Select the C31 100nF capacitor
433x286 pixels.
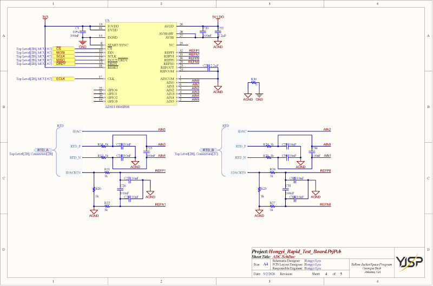pos(286,189)
